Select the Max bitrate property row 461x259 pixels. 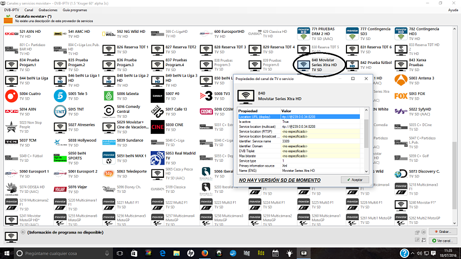point(299,156)
